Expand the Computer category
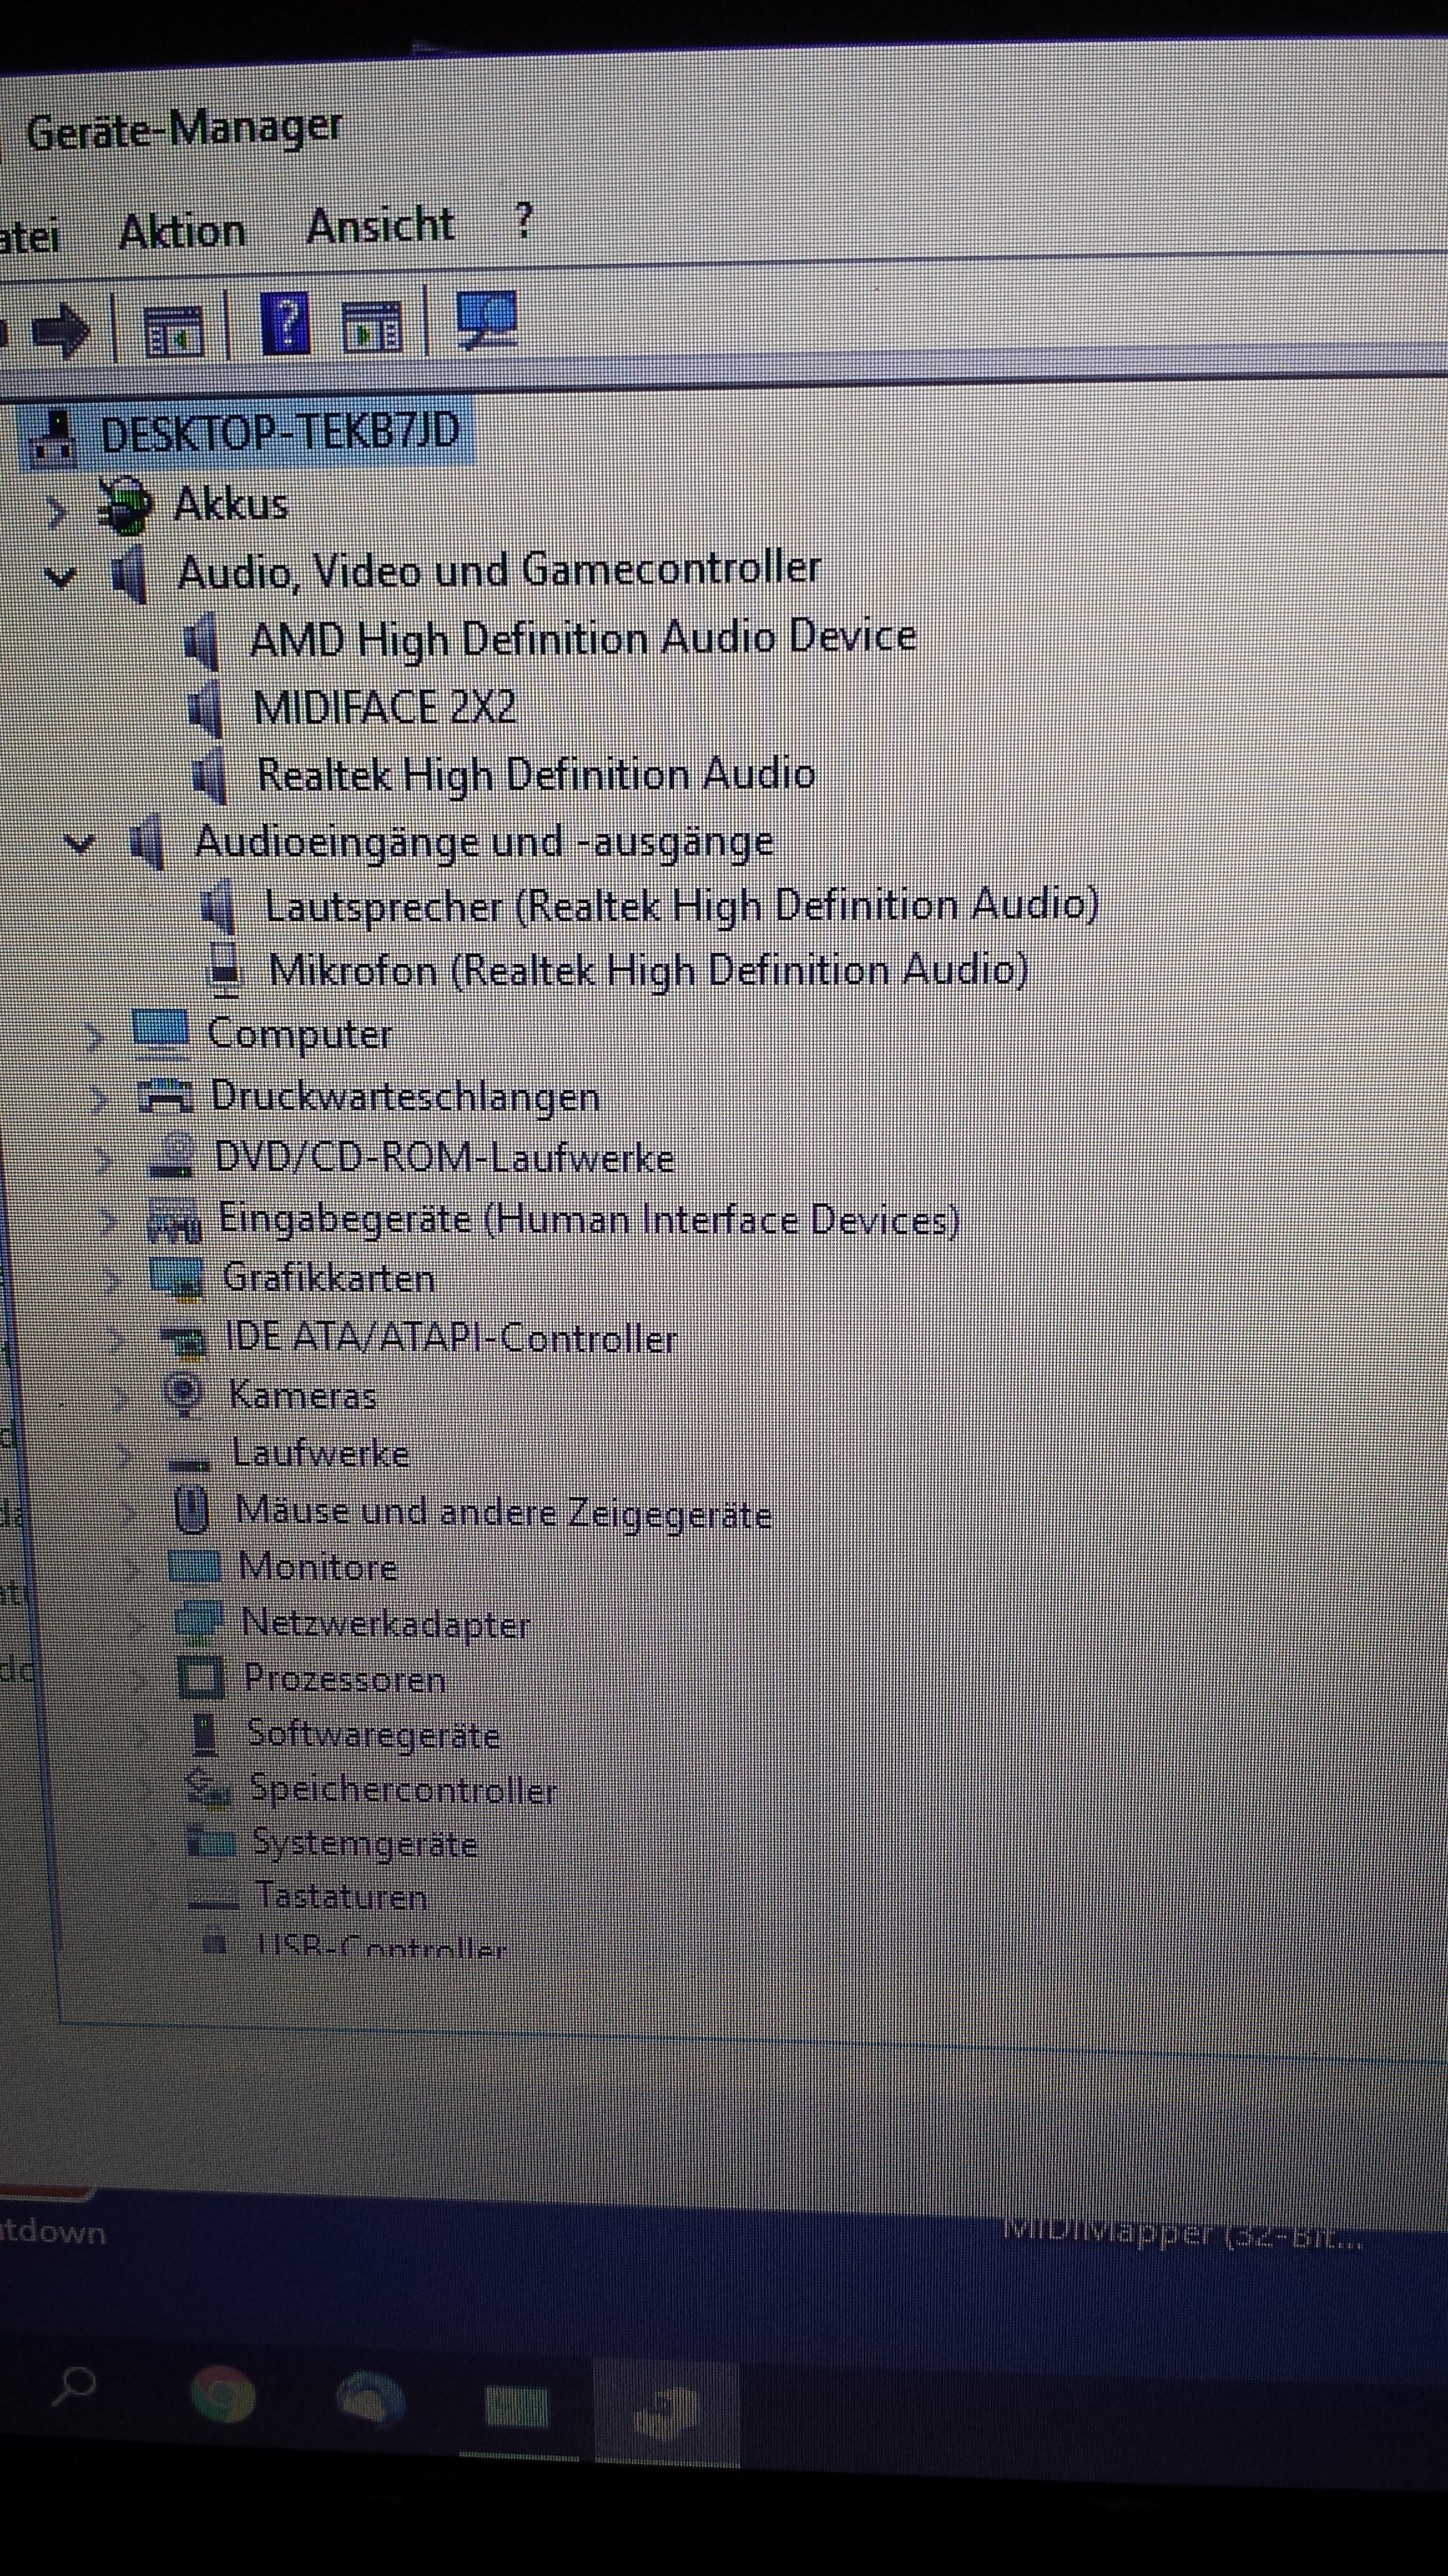This screenshot has width=1448, height=2576. click(94, 1039)
